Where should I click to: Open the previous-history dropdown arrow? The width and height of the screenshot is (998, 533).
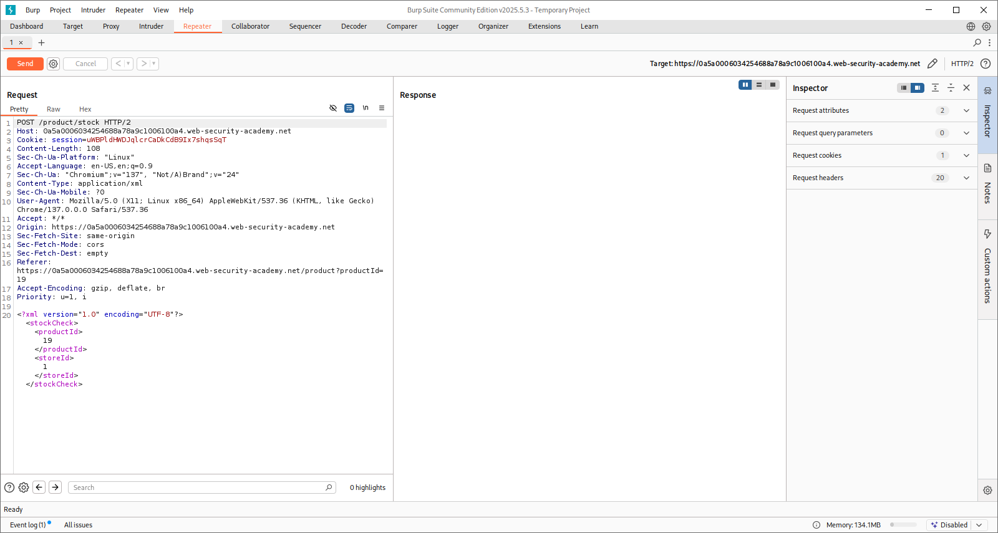click(128, 64)
